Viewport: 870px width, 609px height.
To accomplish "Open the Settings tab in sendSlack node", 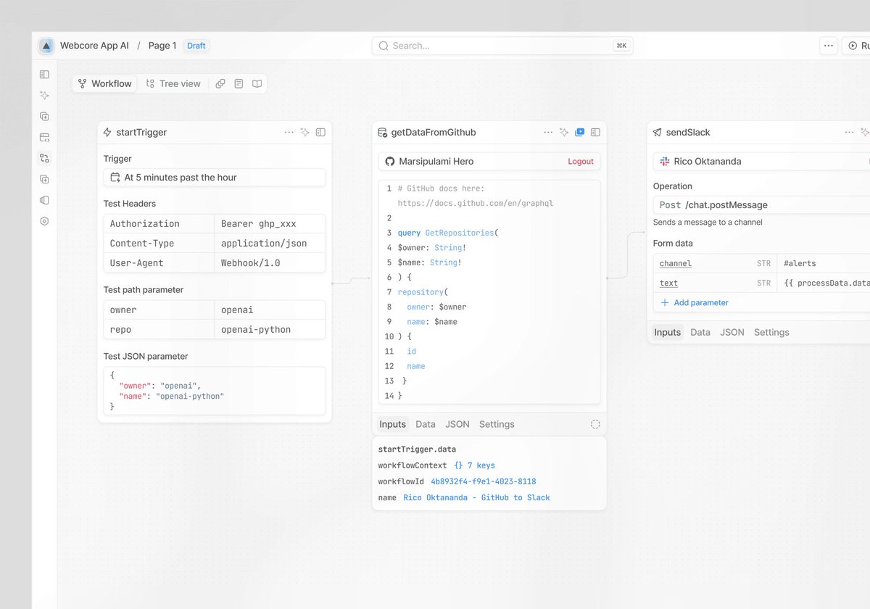I will (771, 332).
